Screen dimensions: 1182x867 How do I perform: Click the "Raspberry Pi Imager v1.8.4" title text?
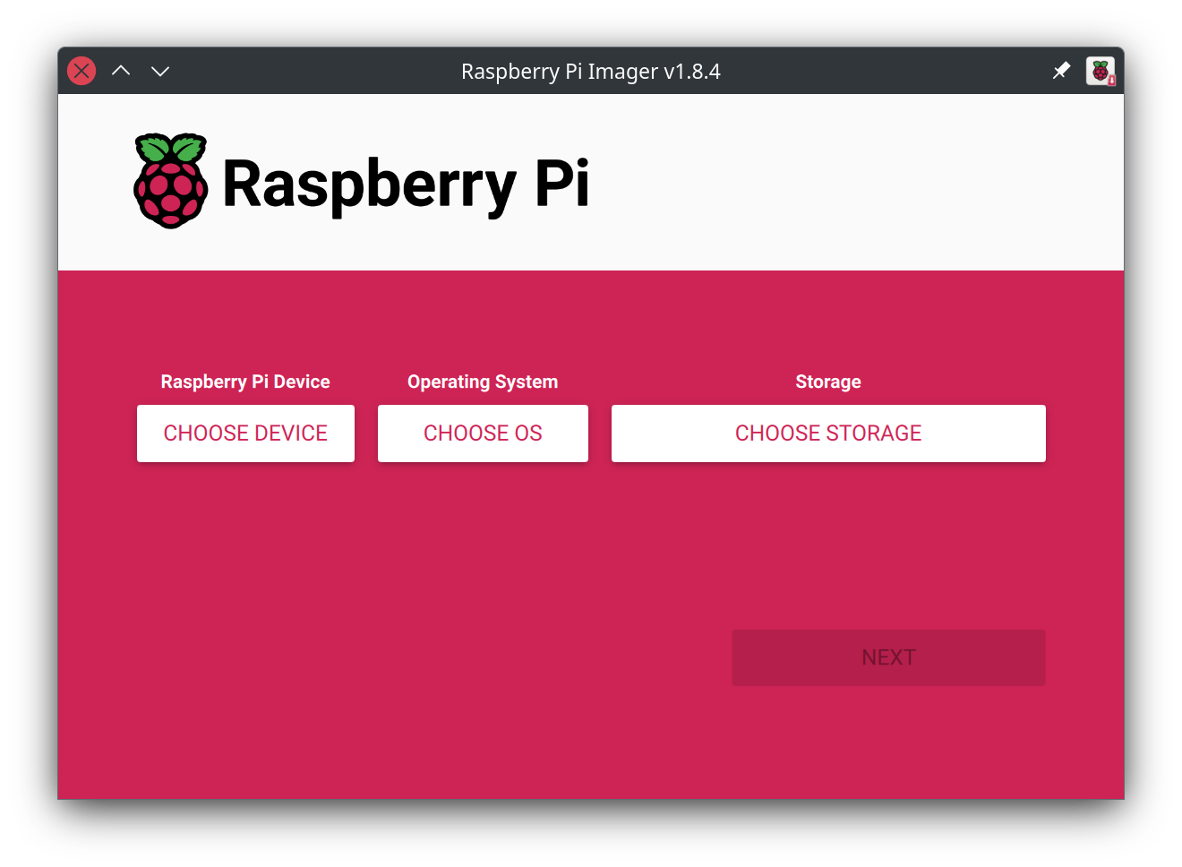coord(590,72)
